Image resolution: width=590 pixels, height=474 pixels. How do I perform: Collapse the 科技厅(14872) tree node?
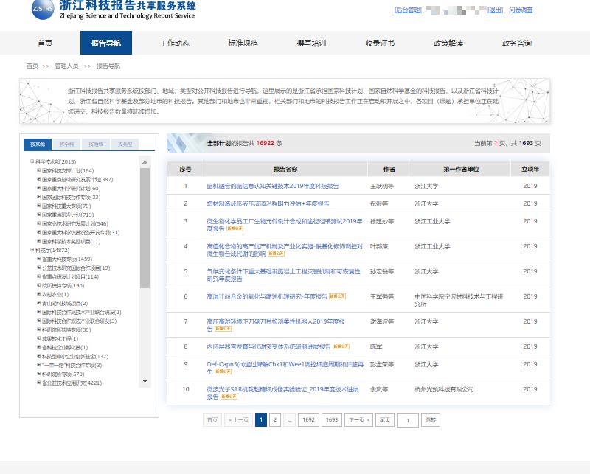coord(32,250)
